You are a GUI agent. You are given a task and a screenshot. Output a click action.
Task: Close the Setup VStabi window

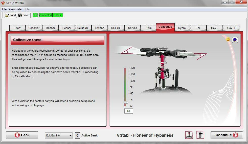pos(241,2)
